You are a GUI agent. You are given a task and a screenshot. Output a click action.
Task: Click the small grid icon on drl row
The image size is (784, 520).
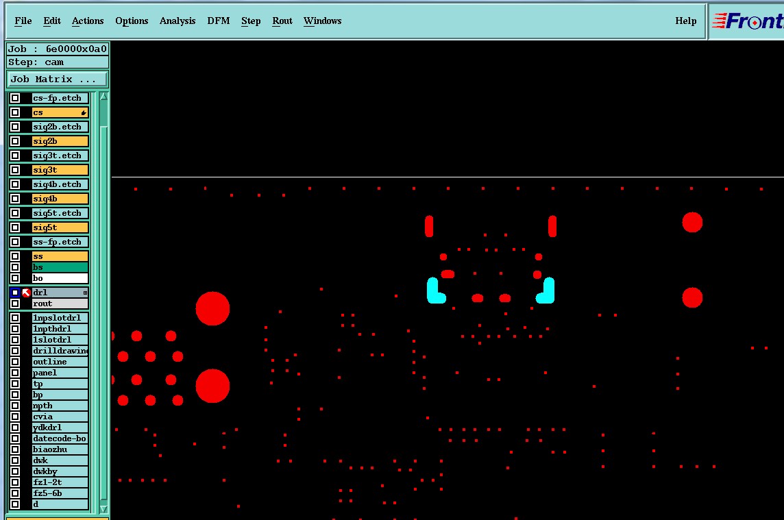[85, 293]
